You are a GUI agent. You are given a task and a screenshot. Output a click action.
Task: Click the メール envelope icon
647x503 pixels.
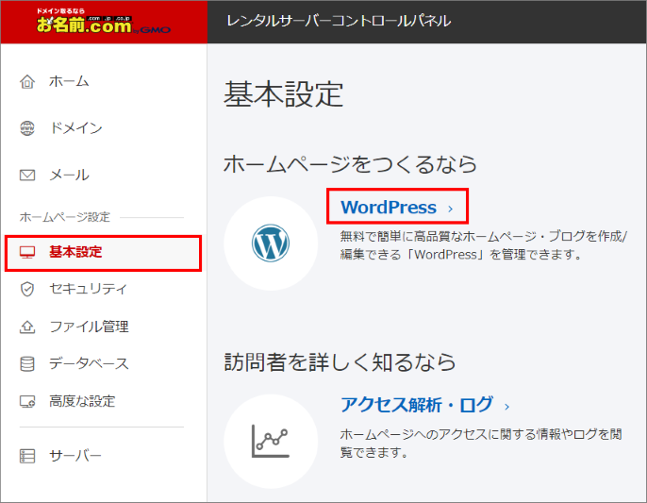click(27, 176)
